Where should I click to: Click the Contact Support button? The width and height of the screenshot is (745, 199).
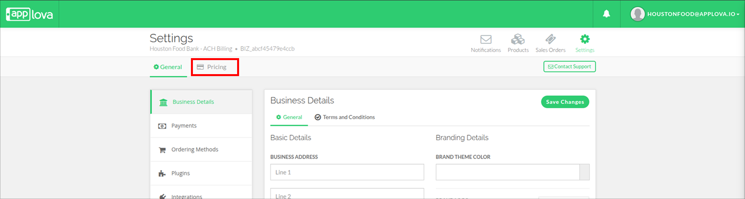coord(569,67)
